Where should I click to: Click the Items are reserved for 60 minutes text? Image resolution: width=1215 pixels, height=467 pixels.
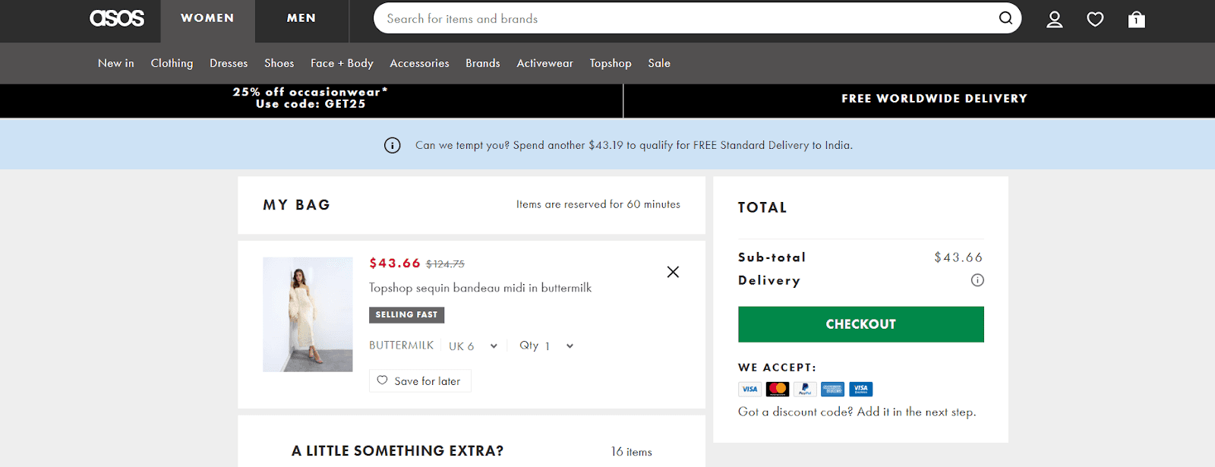(x=598, y=204)
